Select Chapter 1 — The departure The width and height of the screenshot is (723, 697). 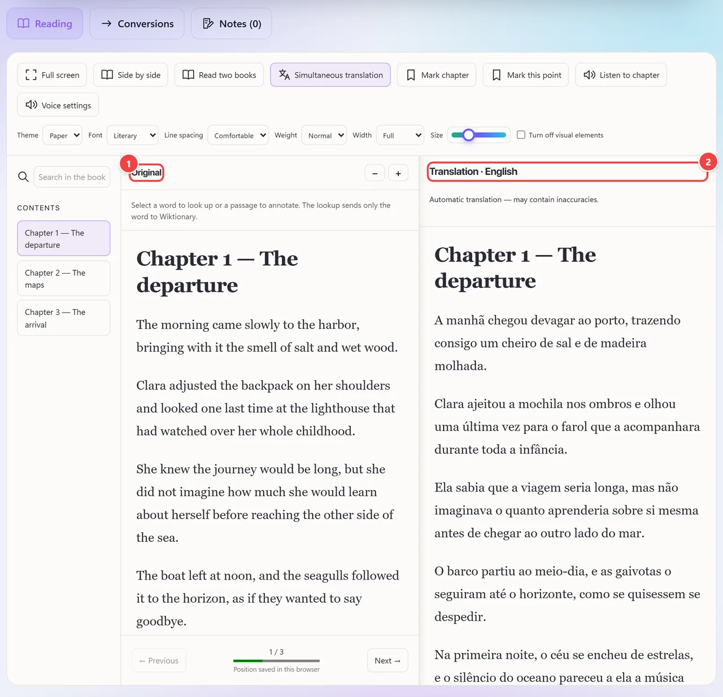64,238
